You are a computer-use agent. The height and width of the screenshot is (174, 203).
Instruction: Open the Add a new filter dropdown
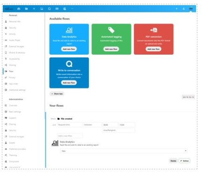pos(70,136)
